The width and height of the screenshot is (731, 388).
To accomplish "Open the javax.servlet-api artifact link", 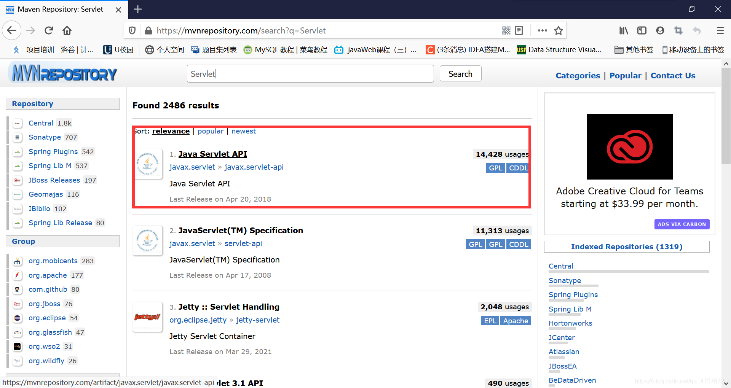I will click(x=254, y=167).
